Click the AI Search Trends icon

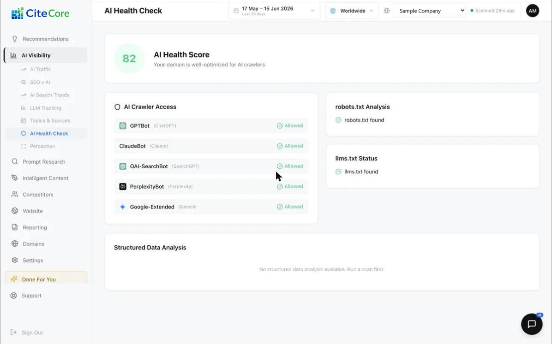coord(24,95)
